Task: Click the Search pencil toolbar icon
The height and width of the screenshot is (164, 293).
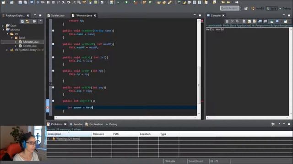Action: tap(170, 2)
